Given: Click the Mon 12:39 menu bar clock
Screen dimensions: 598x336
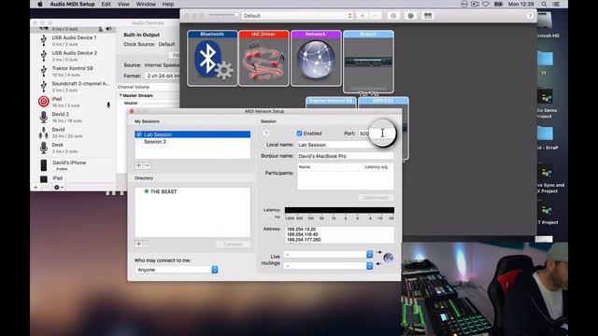Looking at the screenshot, I should (x=521, y=4).
